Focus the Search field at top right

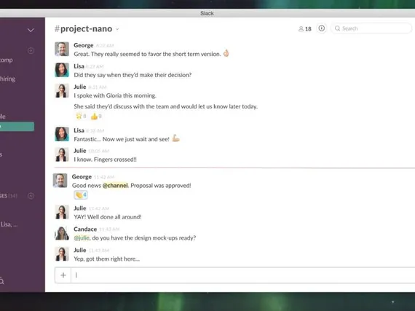pyautogui.click(x=371, y=28)
